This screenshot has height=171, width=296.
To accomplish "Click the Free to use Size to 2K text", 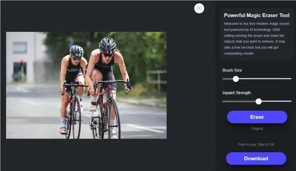I will [256, 144].
